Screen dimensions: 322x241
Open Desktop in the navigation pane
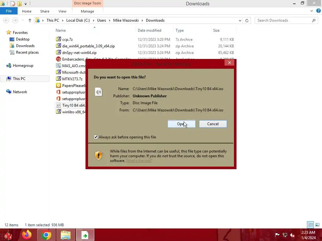pos(23,39)
